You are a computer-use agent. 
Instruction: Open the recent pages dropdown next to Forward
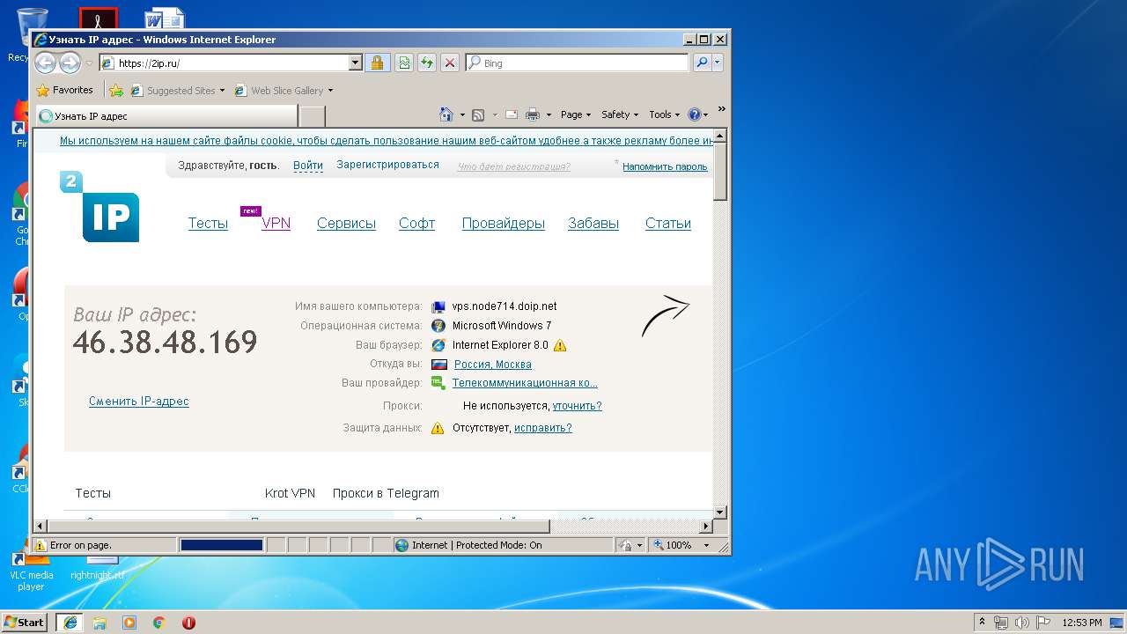click(x=89, y=63)
